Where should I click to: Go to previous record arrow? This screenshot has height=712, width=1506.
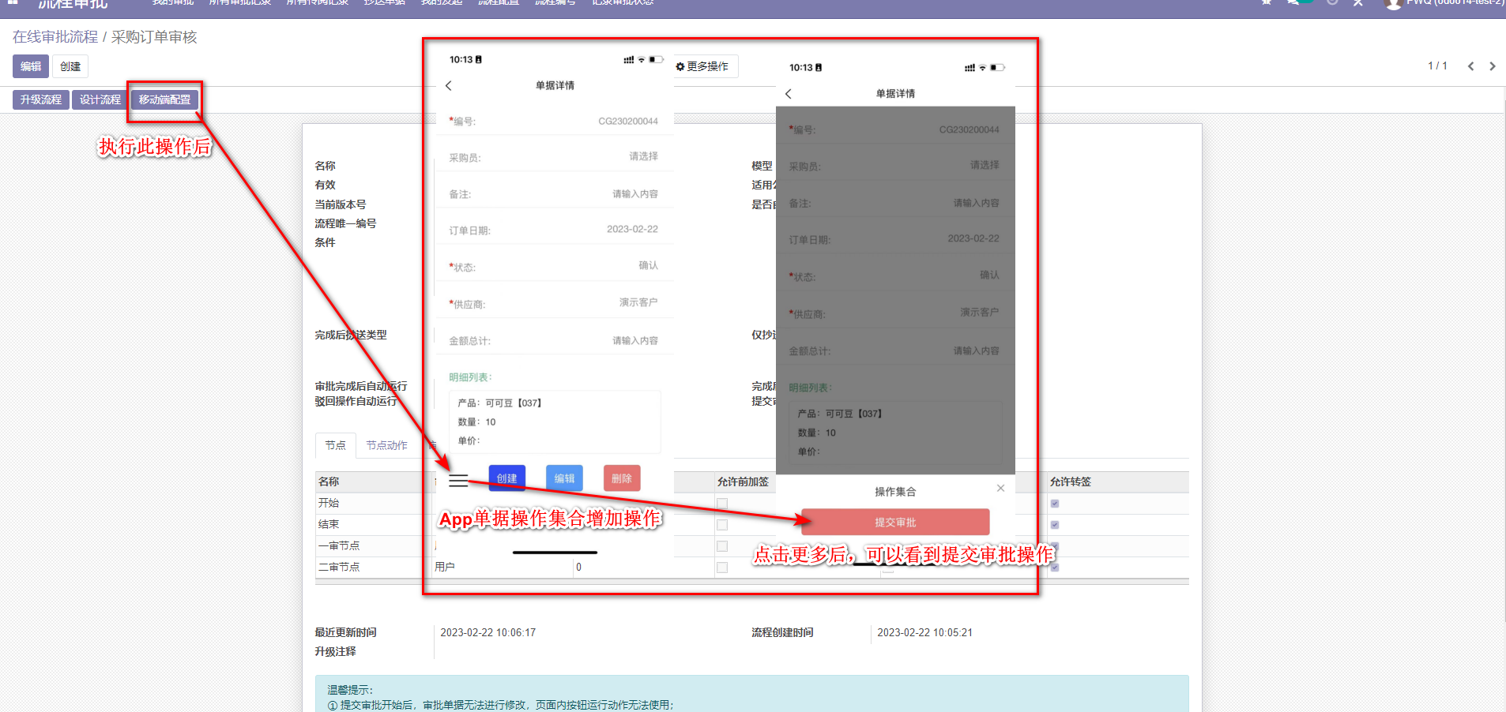1470,66
